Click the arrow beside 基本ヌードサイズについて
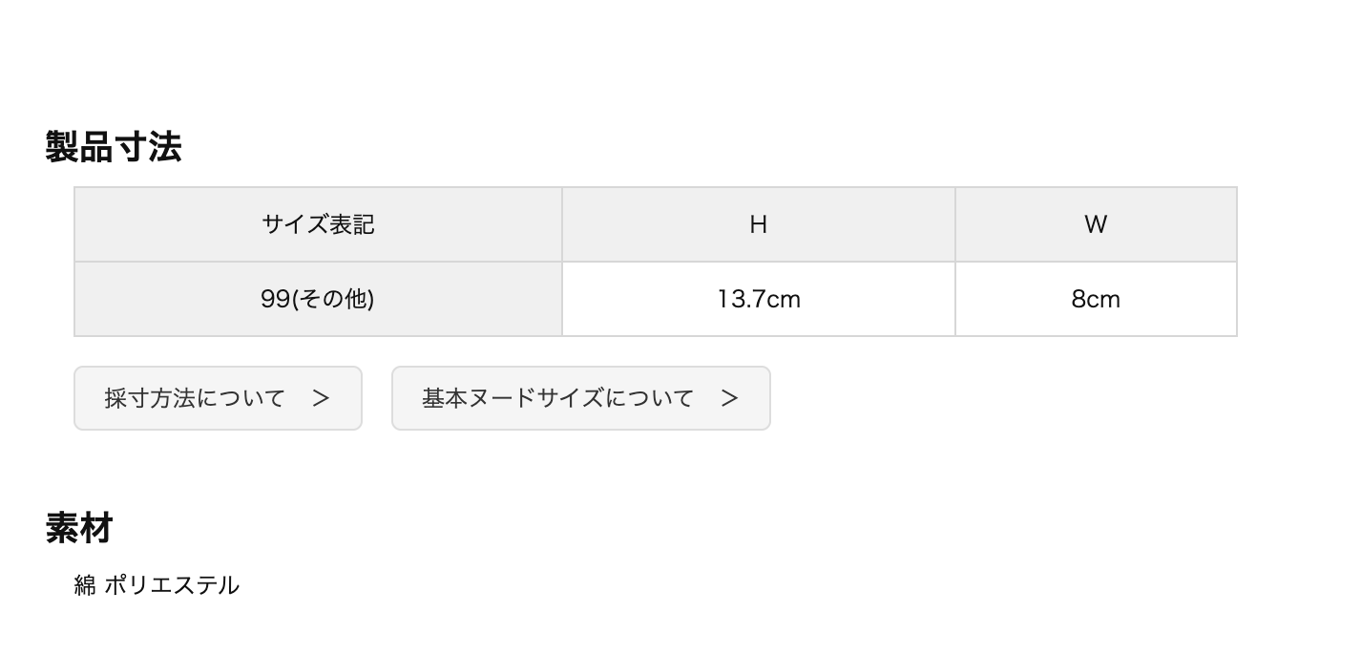Image resolution: width=1361 pixels, height=655 pixels. coord(729,398)
